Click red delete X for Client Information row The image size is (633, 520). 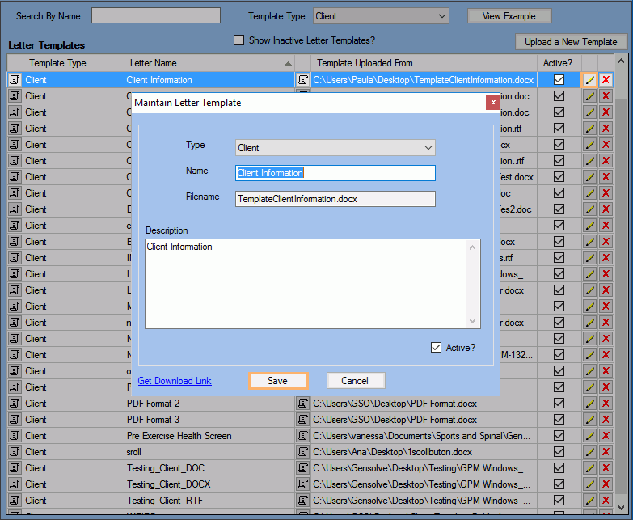pos(606,80)
